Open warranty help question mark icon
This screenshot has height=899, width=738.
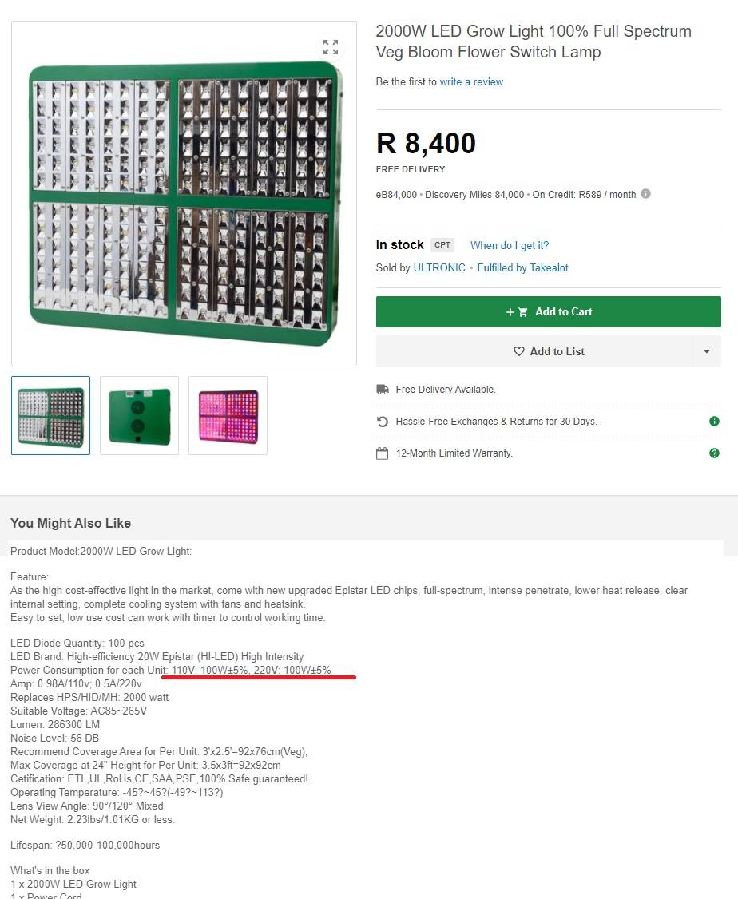(714, 453)
